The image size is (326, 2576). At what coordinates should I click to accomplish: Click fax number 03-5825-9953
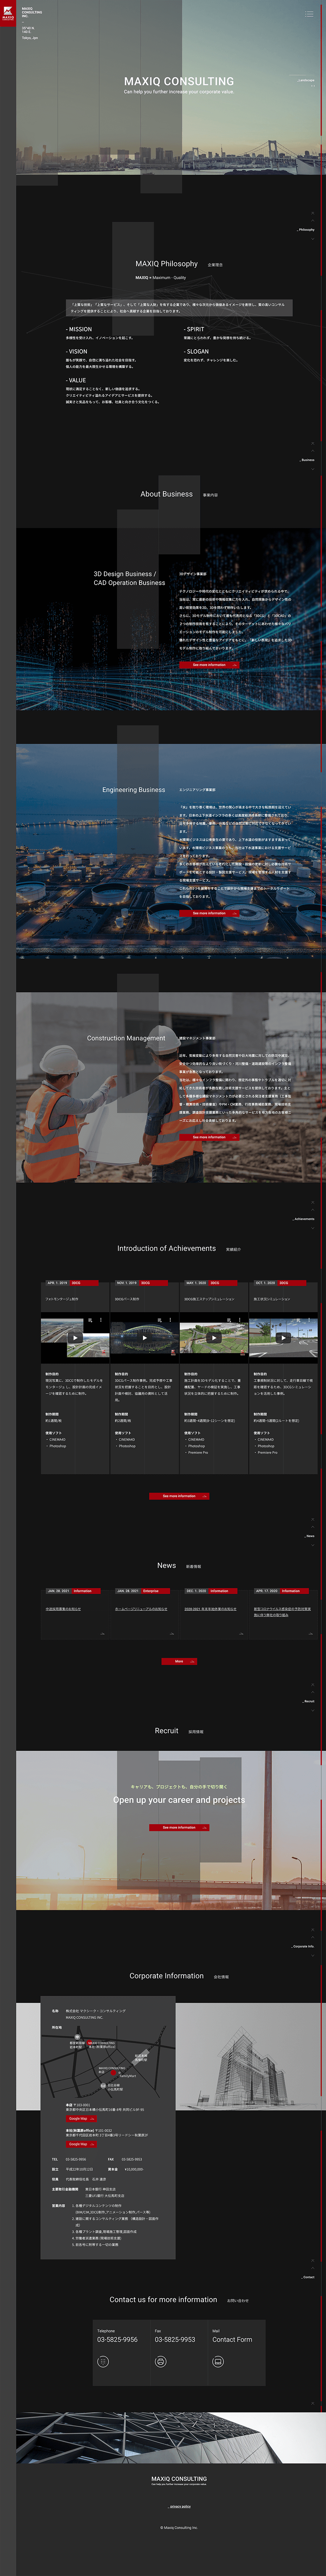point(175,2340)
